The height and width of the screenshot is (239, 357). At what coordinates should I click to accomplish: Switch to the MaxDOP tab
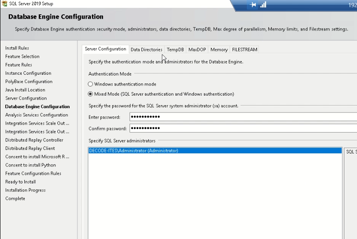coord(197,50)
